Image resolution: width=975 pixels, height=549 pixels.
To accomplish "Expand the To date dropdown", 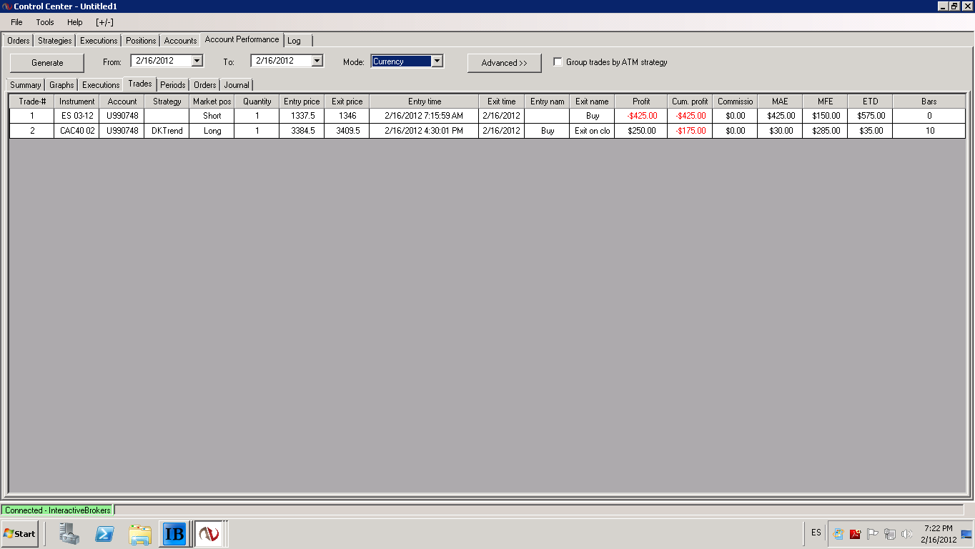I will point(317,61).
